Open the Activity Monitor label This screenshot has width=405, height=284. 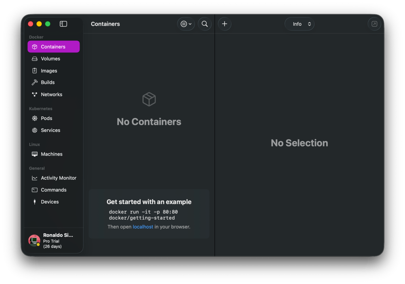(59, 178)
